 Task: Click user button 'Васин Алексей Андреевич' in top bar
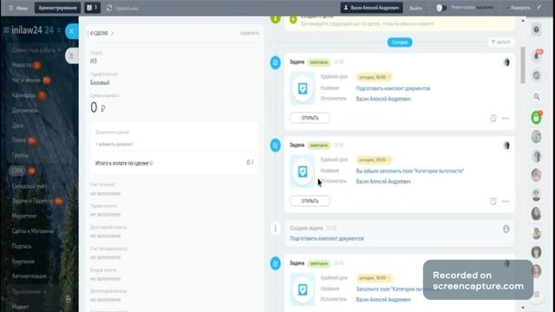point(371,8)
